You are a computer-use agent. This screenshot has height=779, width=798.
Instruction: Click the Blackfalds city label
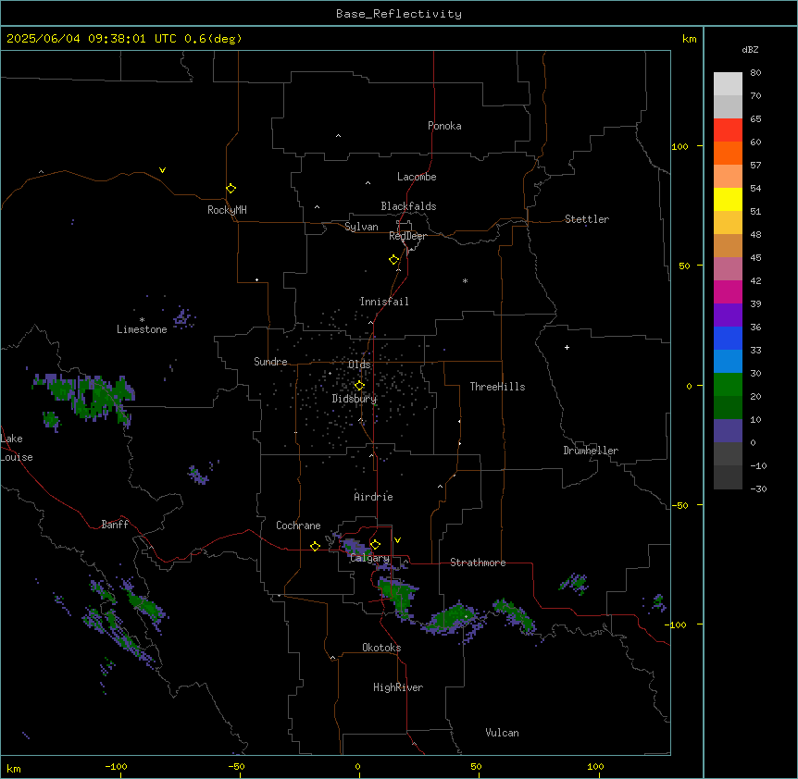408,206
